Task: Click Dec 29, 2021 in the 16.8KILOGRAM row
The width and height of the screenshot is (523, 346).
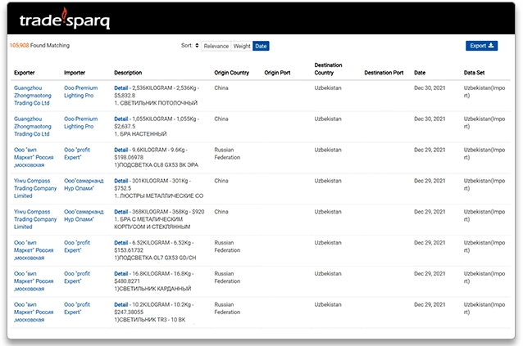Action: 430,274
